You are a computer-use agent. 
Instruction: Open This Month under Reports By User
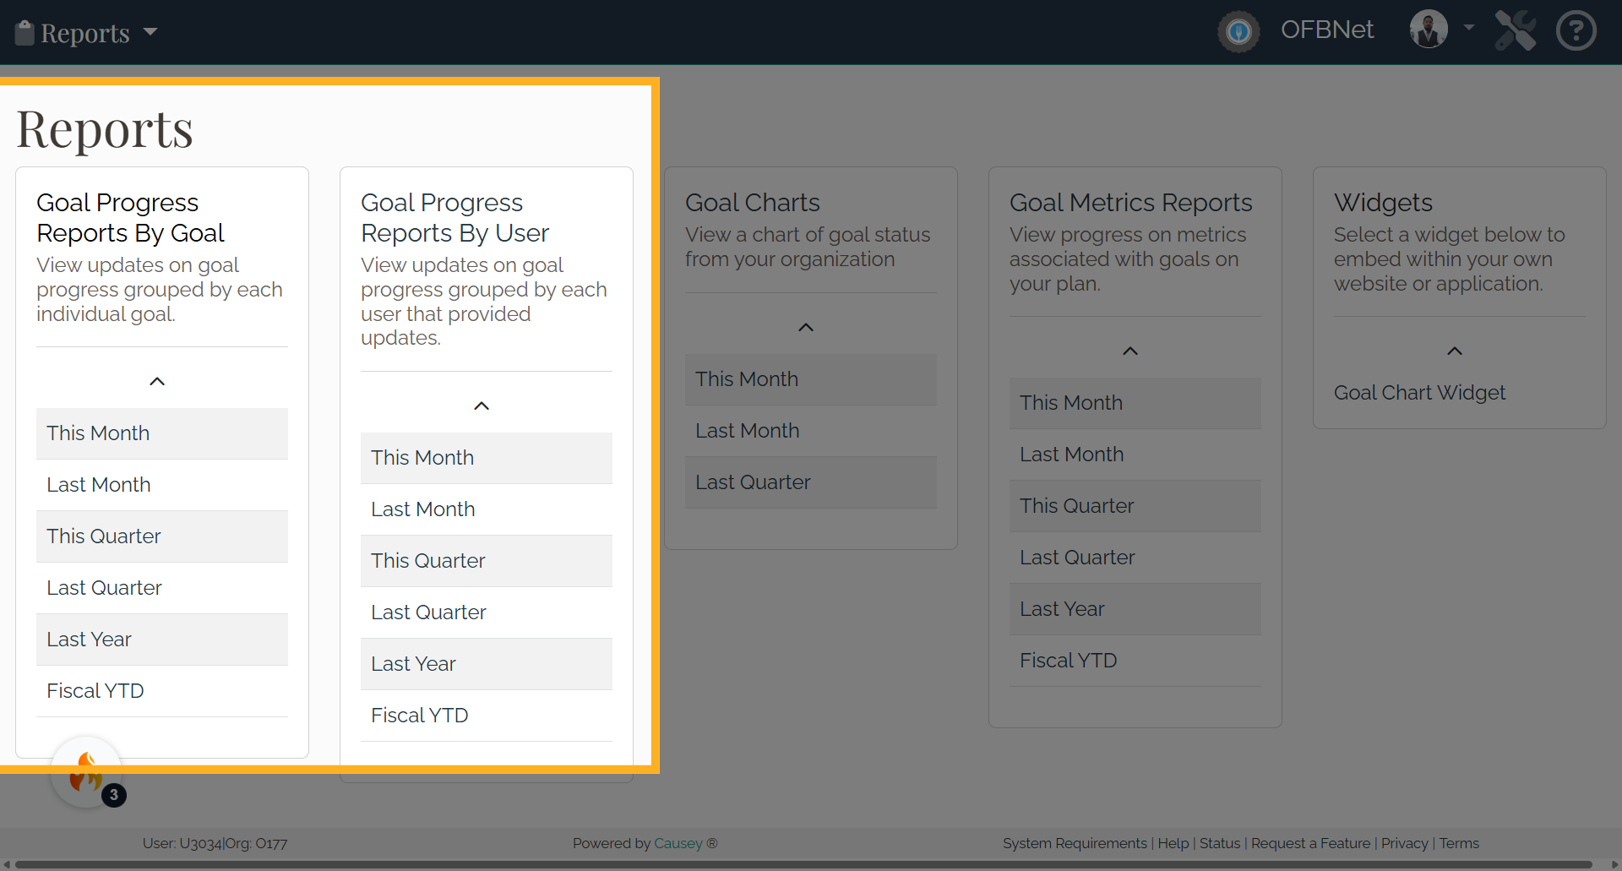pyautogui.click(x=487, y=458)
